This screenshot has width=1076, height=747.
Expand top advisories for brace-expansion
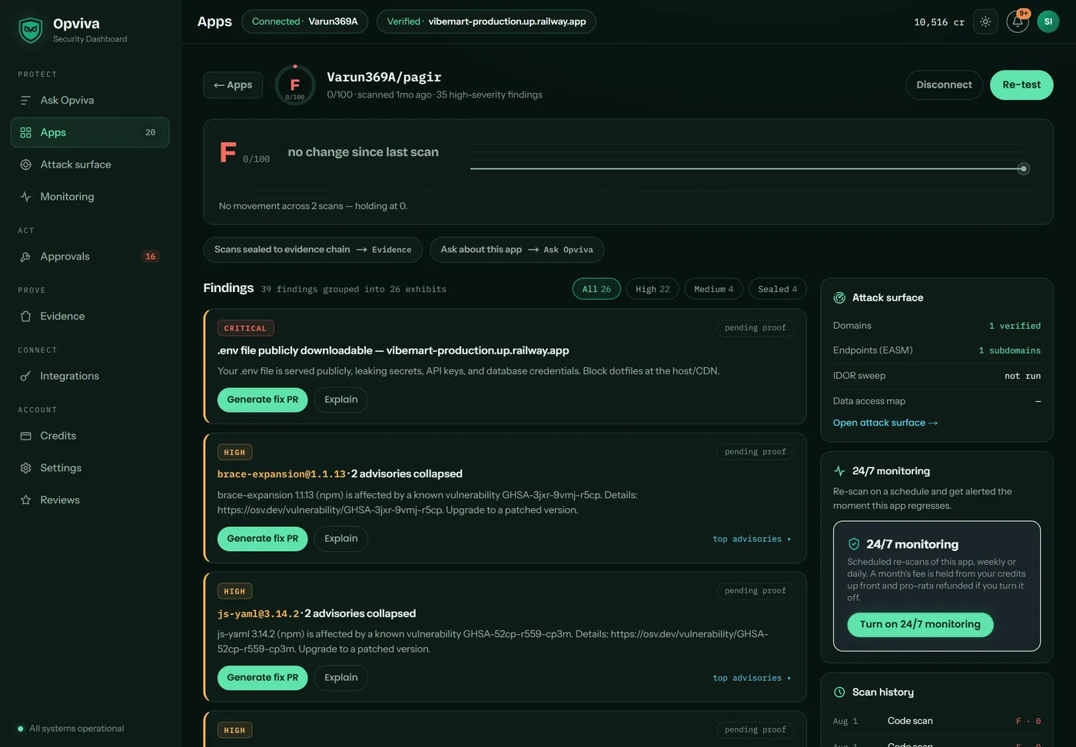pos(752,539)
